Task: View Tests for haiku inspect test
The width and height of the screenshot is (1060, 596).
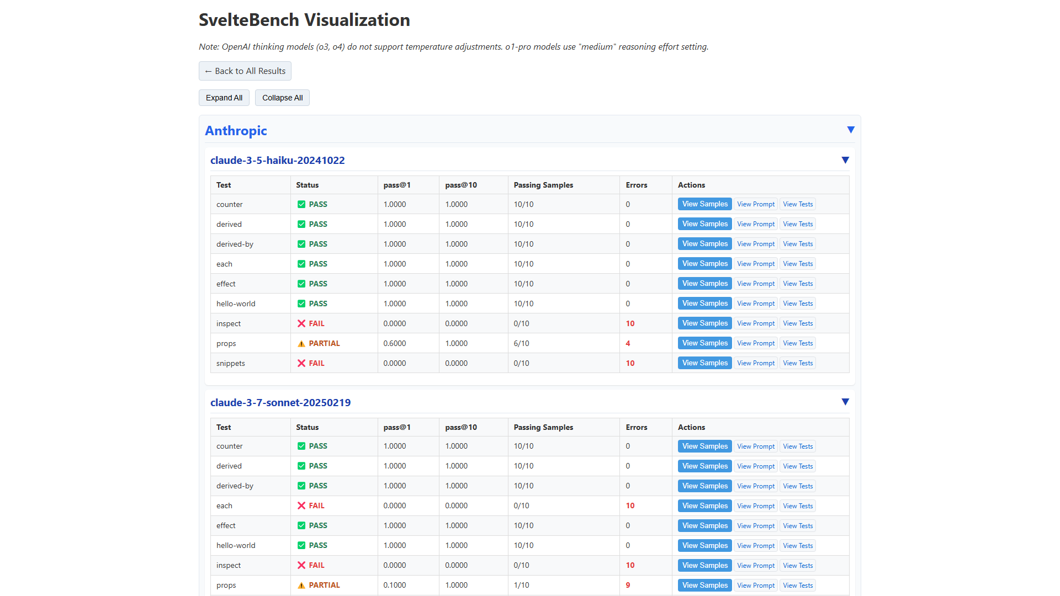Action: (797, 323)
